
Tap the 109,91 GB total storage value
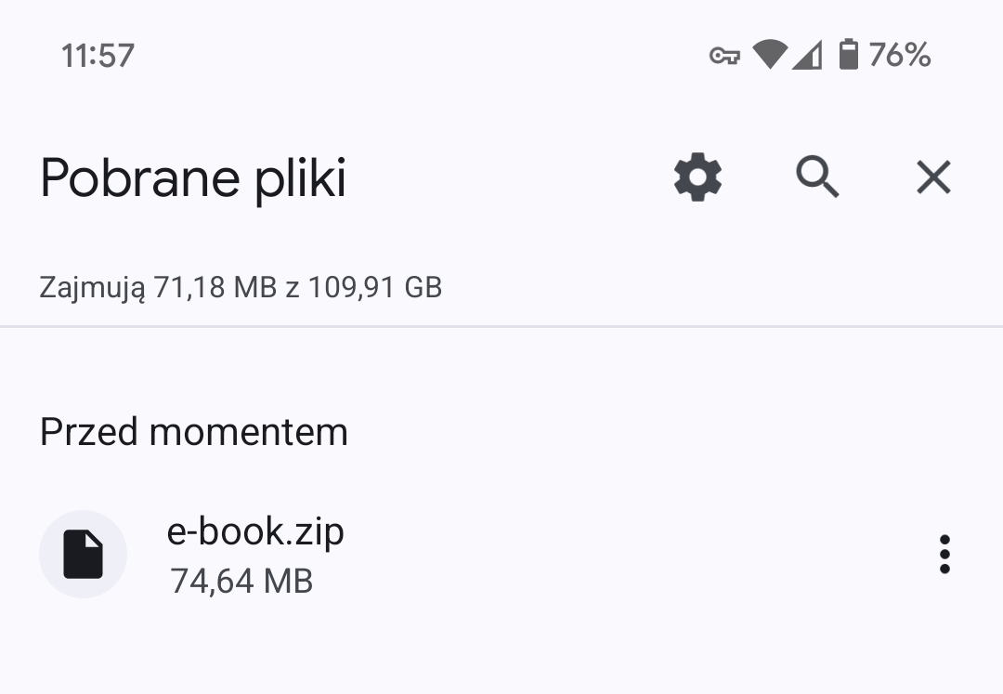click(375, 287)
